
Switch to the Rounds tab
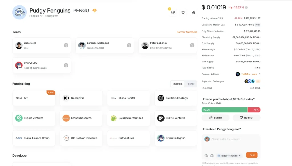click(190, 84)
